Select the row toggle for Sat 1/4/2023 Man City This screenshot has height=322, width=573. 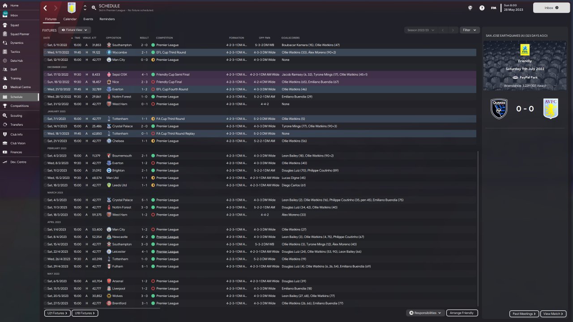click(x=45, y=229)
